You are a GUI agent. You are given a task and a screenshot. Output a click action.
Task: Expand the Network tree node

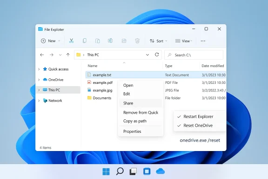pyautogui.click(x=39, y=101)
